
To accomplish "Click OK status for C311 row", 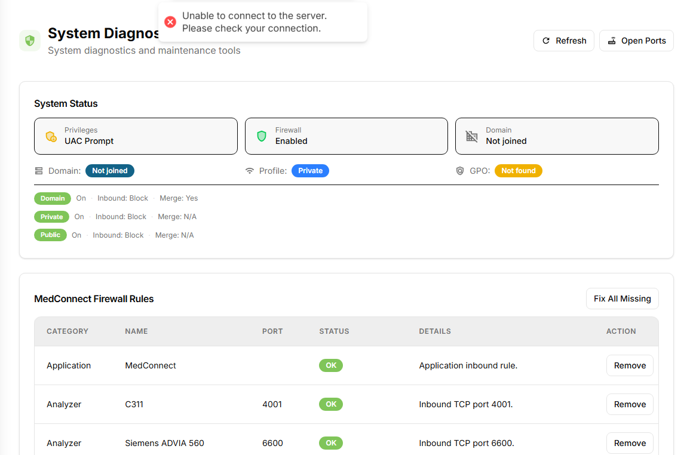I will pyautogui.click(x=331, y=404).
